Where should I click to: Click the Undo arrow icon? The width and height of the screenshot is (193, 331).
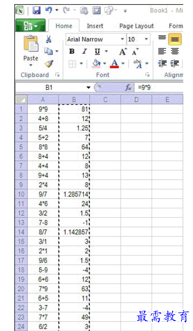tap(49, 10)
